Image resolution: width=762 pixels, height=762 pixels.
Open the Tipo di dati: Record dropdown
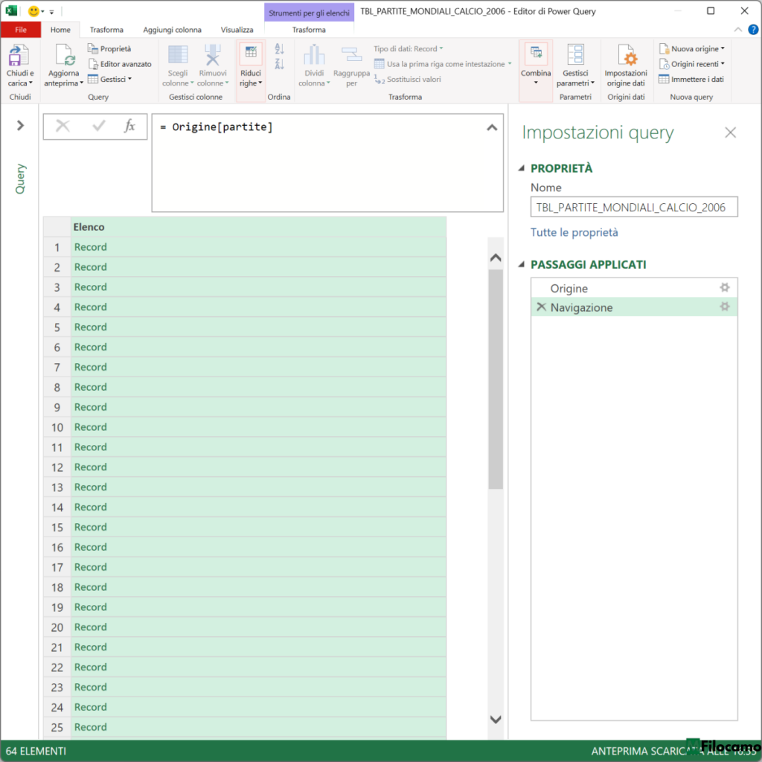click(x=409, y=48)
